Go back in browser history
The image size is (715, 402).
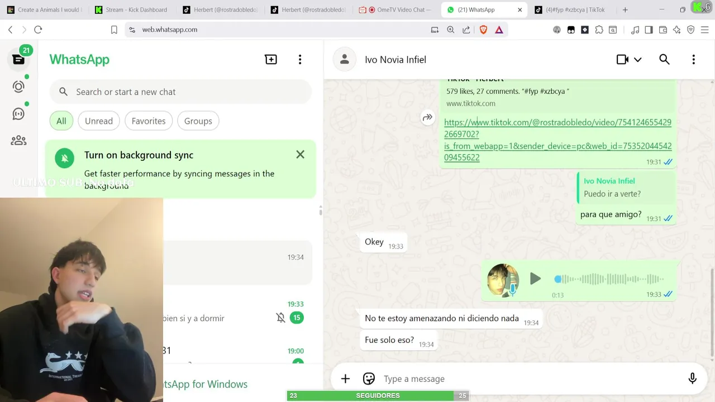10,30
